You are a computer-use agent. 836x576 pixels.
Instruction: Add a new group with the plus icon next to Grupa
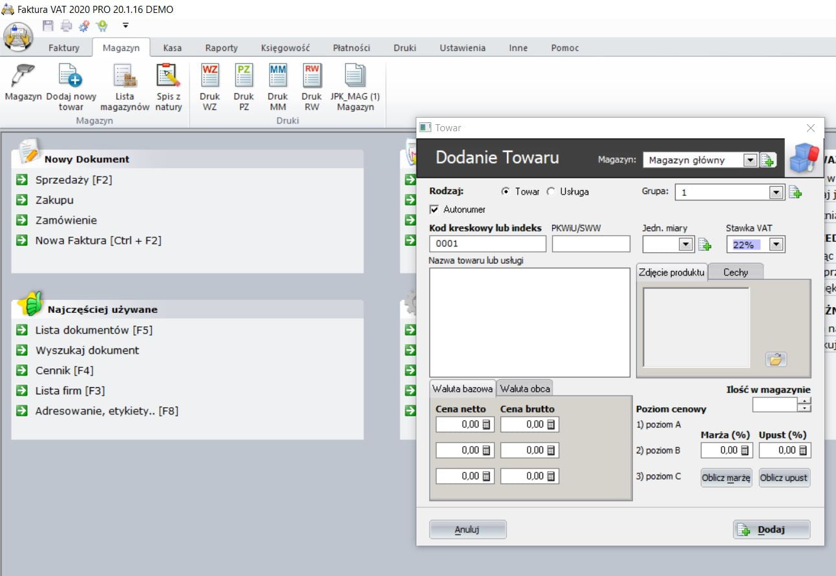click(x=795, y=193)
